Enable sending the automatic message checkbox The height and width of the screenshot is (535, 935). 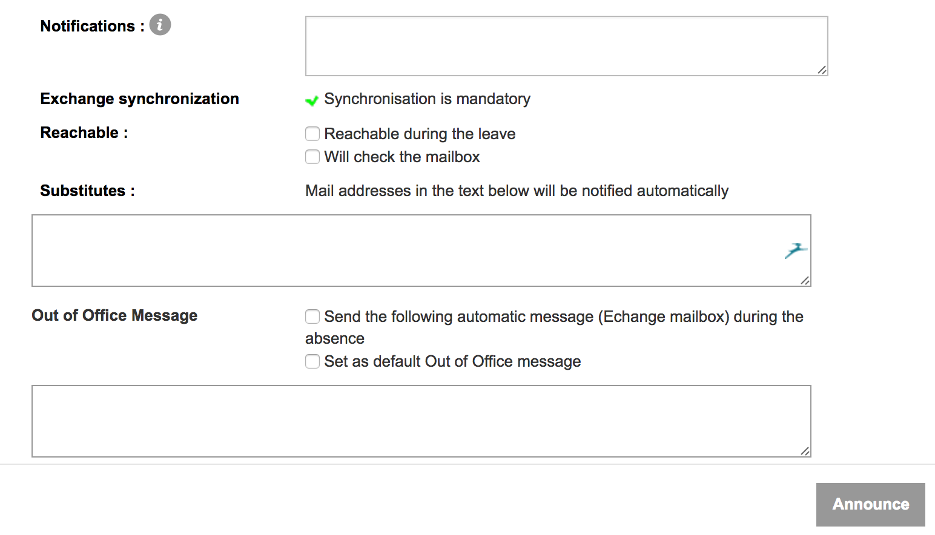point(312,317)
